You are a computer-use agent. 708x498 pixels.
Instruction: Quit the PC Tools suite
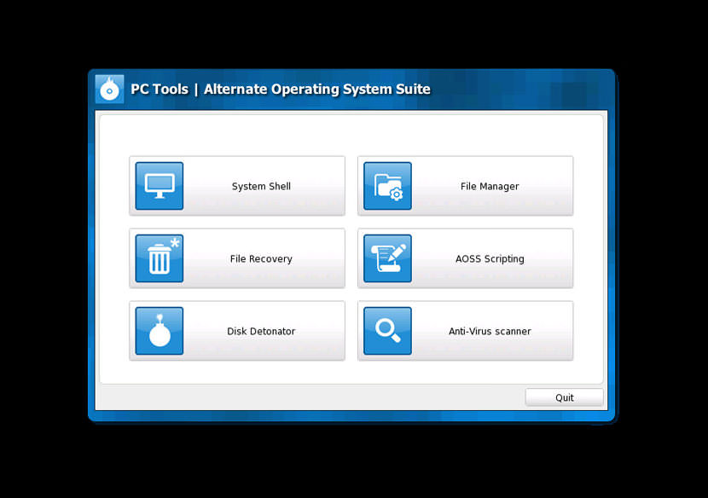click(x=564, y=397)
